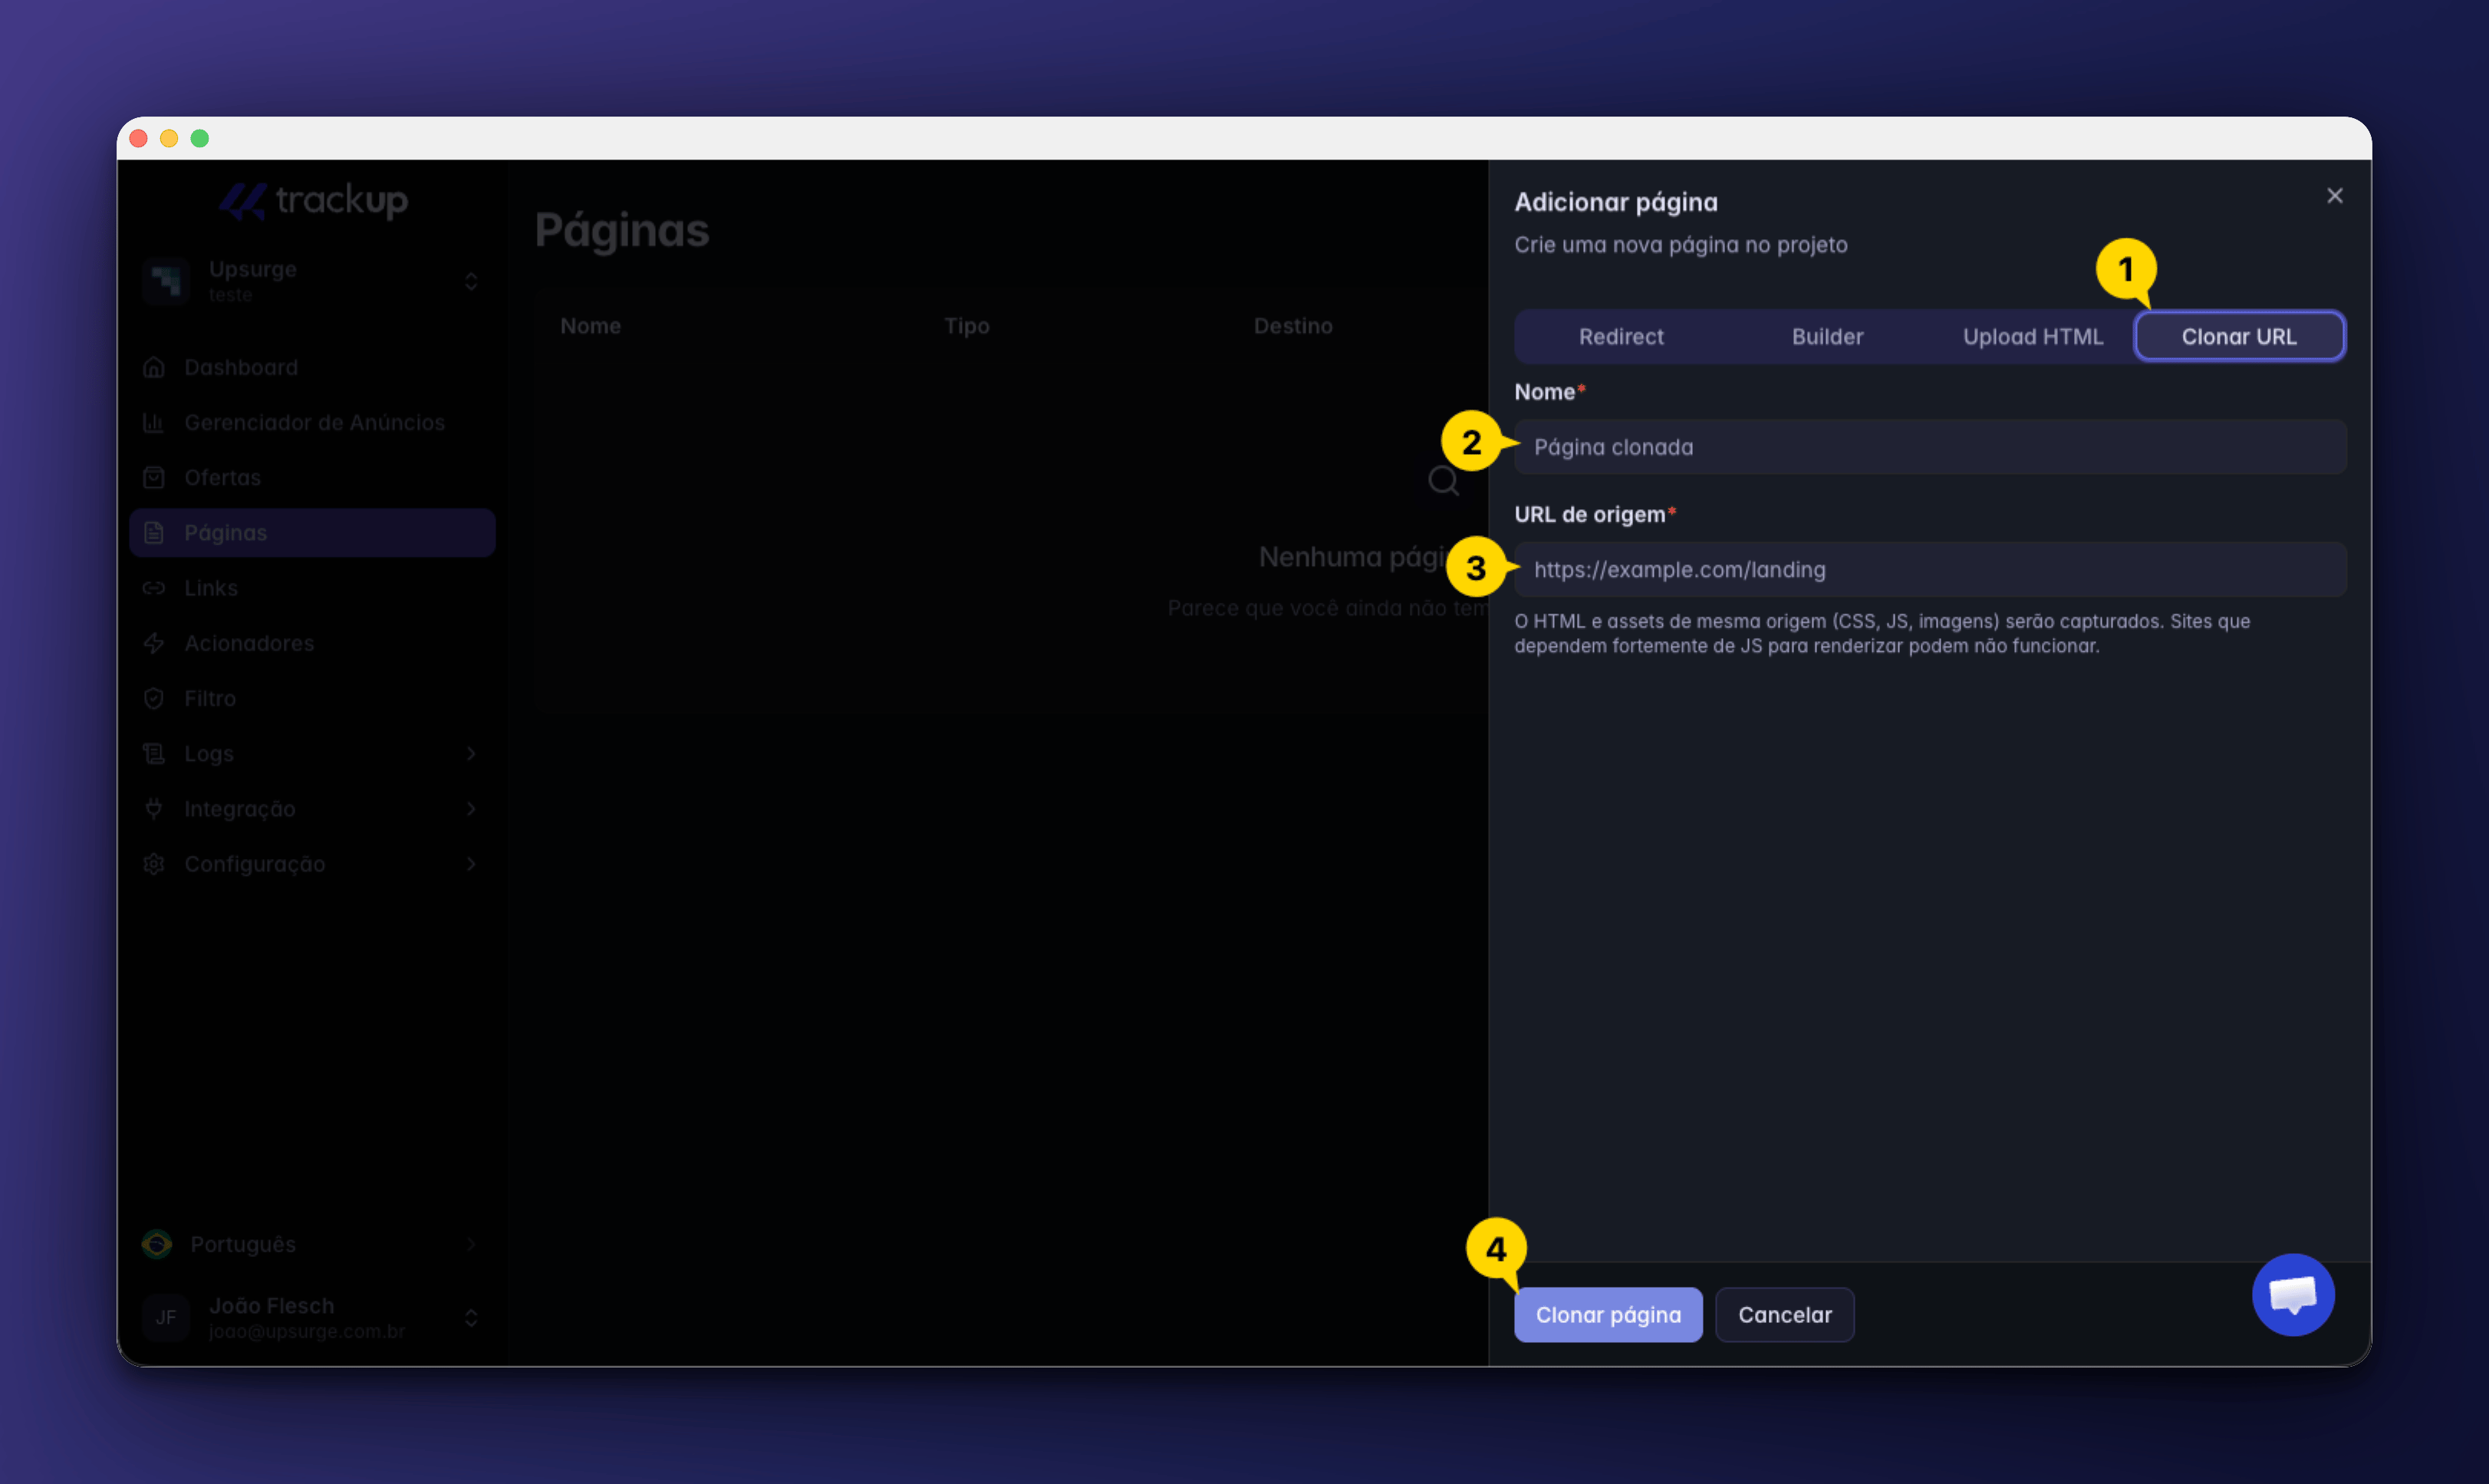Click the Gerenciador de Anúncios chart icon
Screen dimensions: 2489x1484
pos(154,422)
